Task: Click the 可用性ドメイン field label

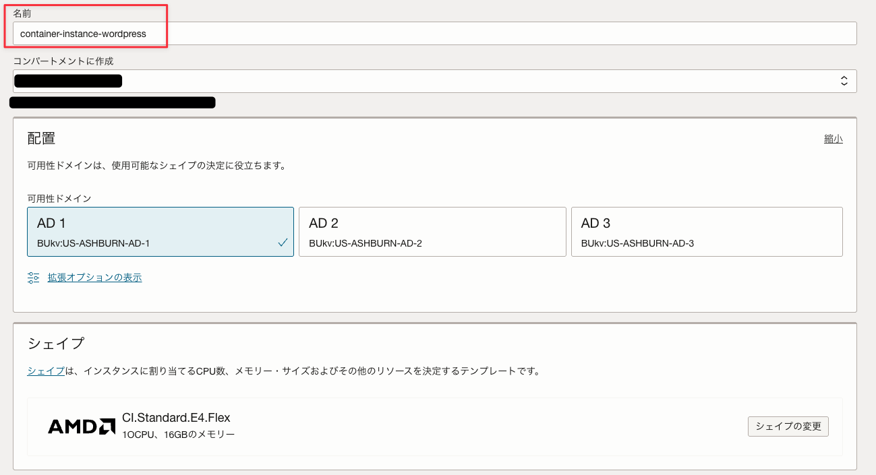Action: click(59, 198)
